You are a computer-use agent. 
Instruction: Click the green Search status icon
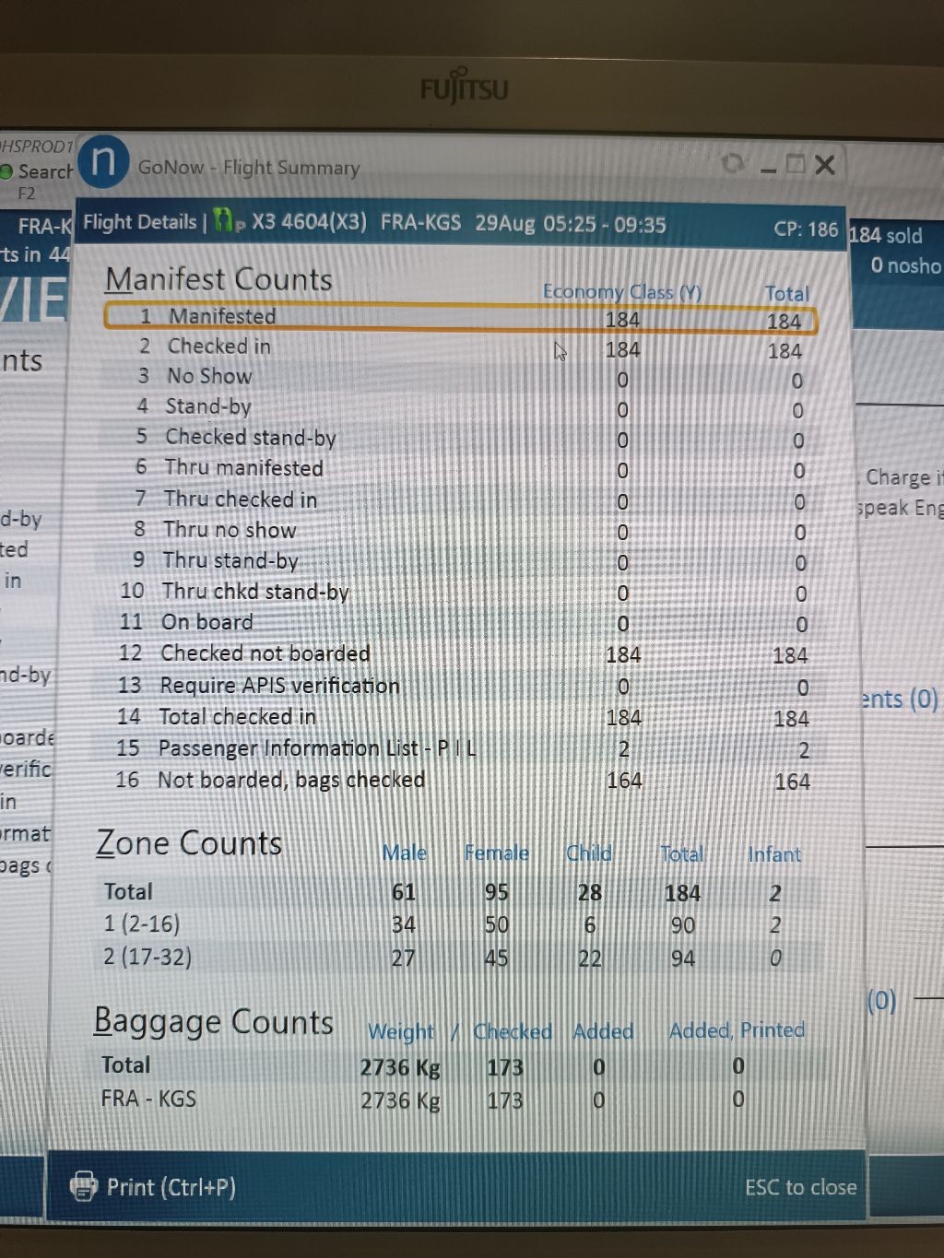(6, 171)
